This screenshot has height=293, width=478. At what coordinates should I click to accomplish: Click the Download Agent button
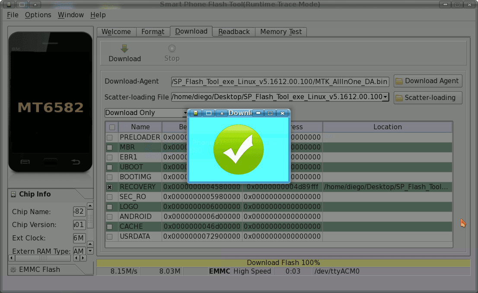tap(428, 81)
